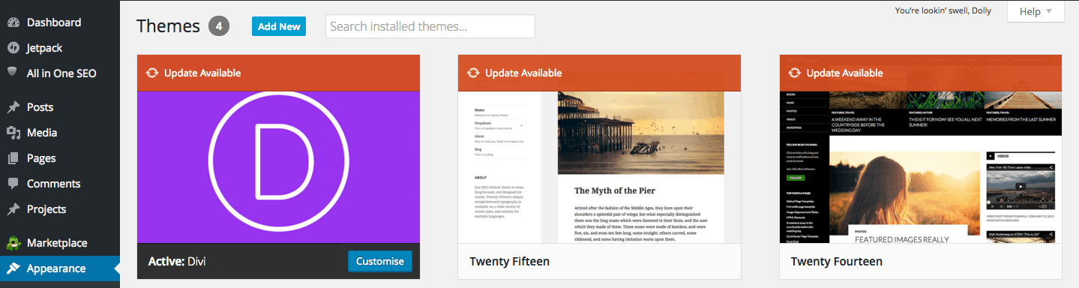Click the Twenty Fifteen theme name

tap(510, 262)
